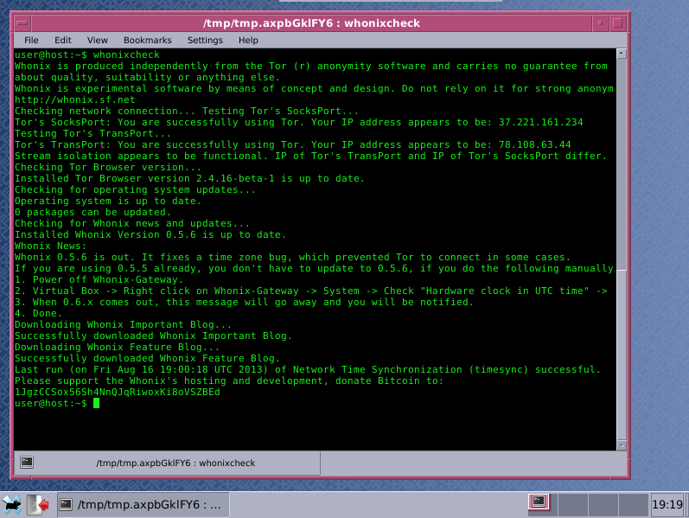Switch to the first workspace with terminal icon
Viewport: 689px width, 518px height.
[x=539, y=502]
